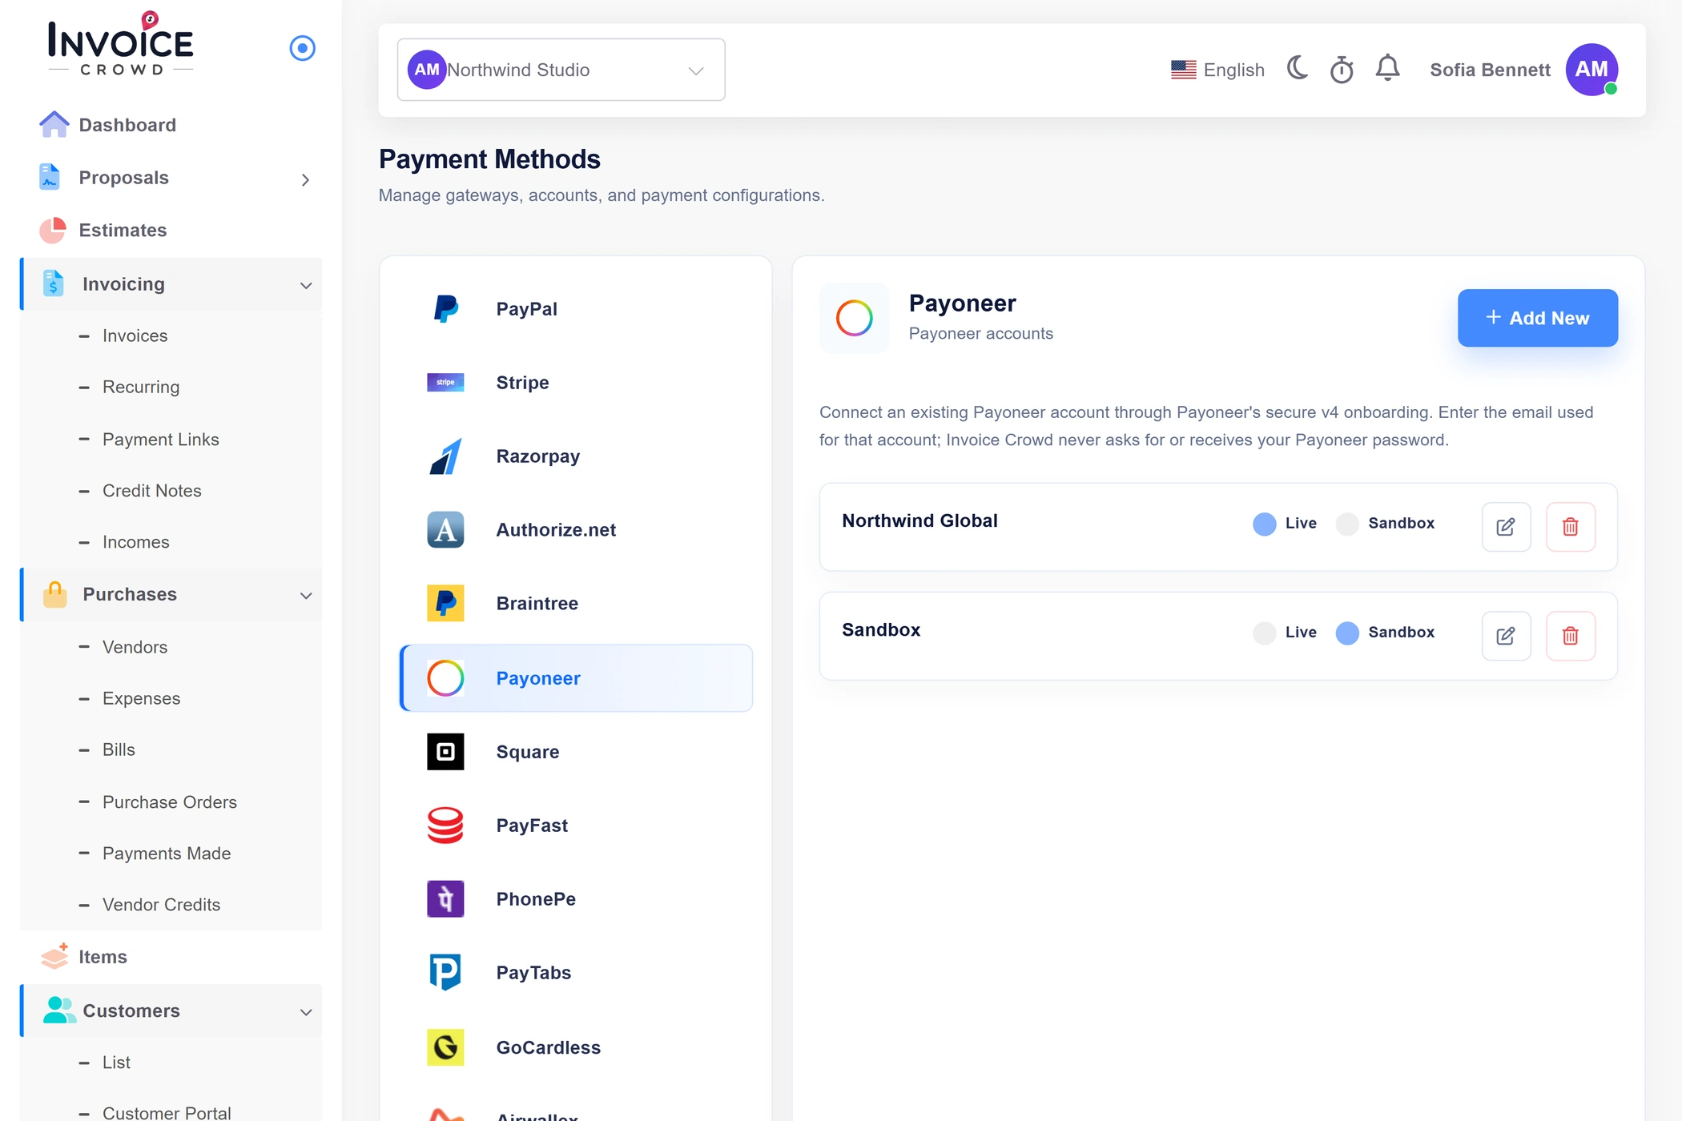The height and width of the screenshot is (1121, 1682).
Task: Click the Purchases shopping bag icon
Action: point(54,594)
